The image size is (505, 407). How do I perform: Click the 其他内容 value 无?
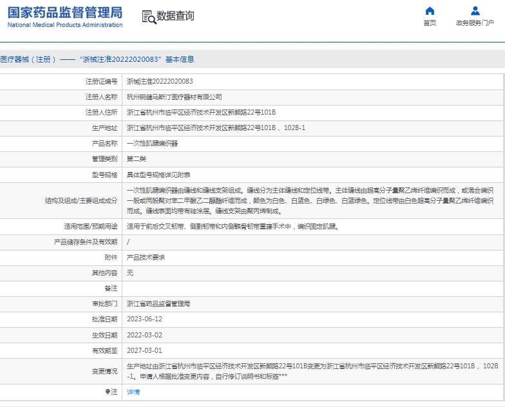tap(130, 273)
